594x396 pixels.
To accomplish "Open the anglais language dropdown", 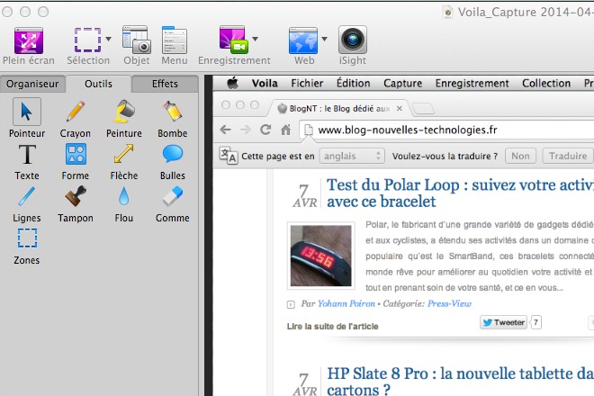I will (353, 156).
